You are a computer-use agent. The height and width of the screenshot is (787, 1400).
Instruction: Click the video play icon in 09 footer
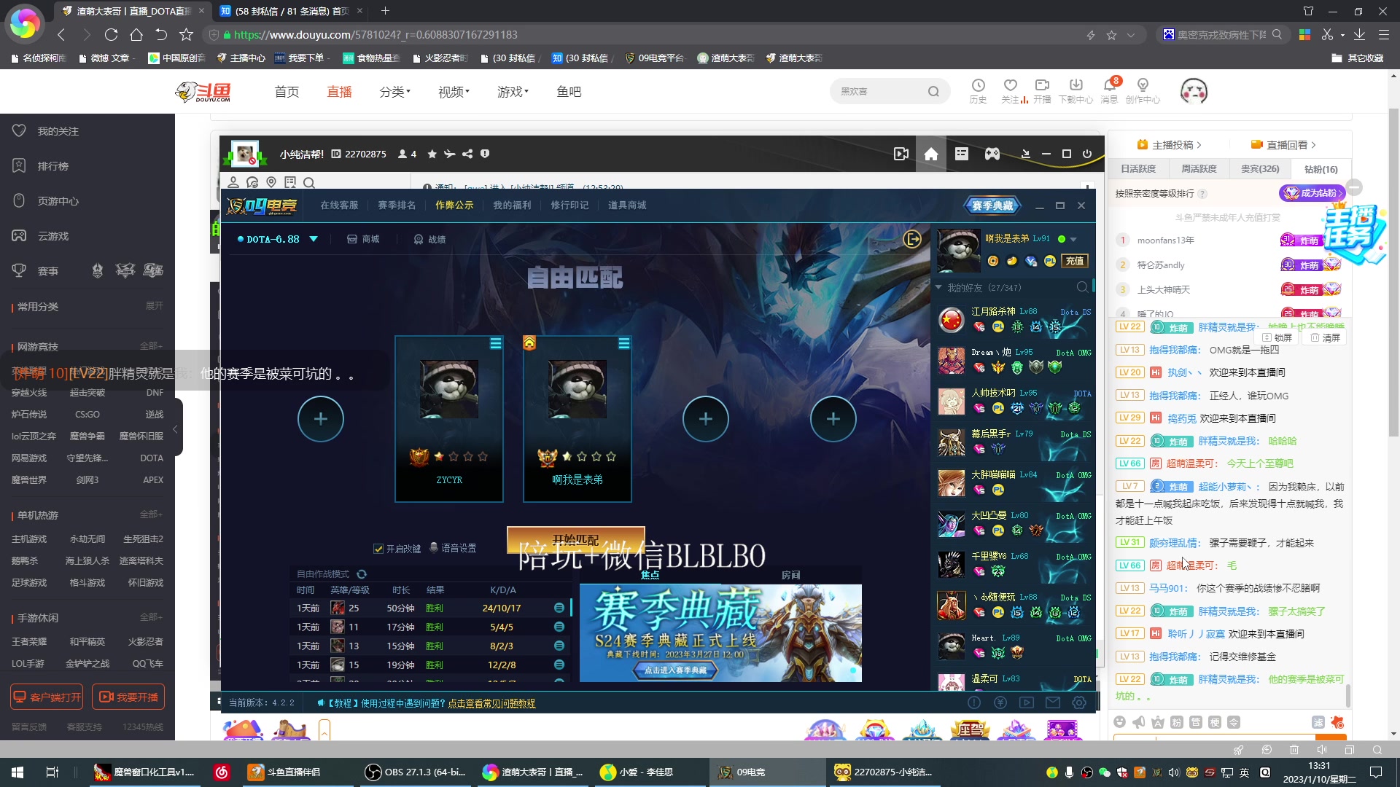1027,702
